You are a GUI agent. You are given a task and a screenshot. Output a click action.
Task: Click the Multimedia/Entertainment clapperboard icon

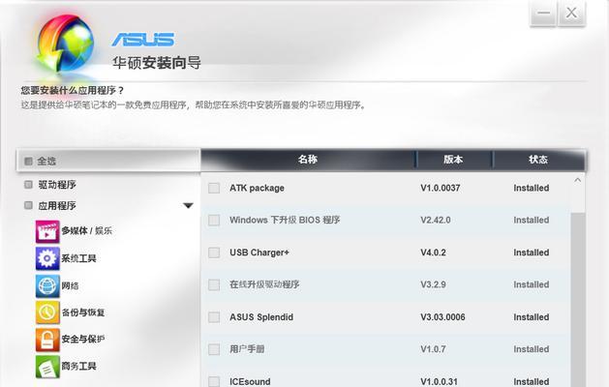point(47,231)
